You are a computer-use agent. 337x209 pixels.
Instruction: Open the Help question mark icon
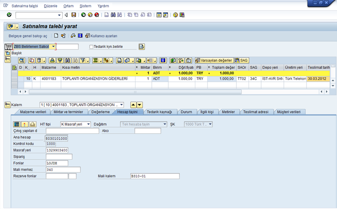175,15
